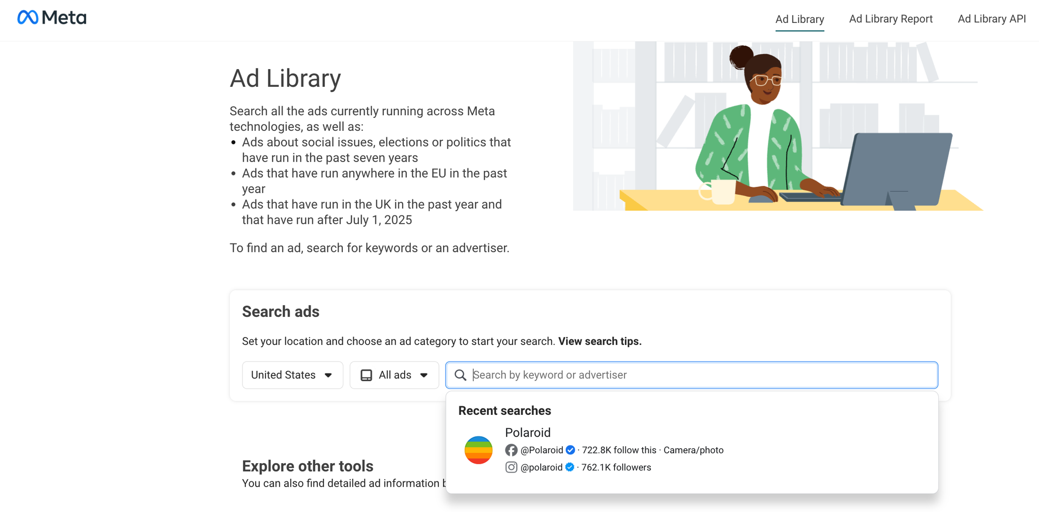Select the Polaroid recent search entry
Viewport: 1039px width, 512px height.
pos(528,433)
